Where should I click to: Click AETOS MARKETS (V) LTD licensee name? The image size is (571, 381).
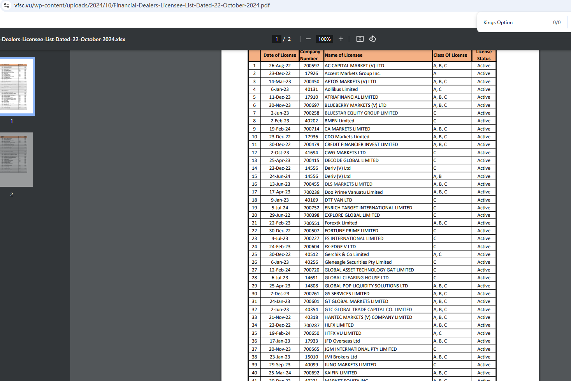350,82
